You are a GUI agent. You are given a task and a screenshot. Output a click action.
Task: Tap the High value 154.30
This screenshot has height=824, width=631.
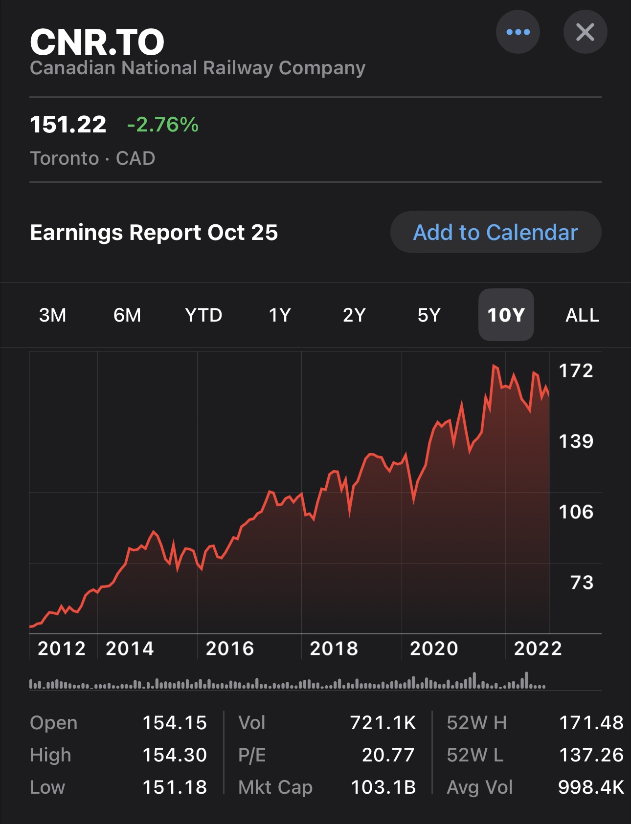(x=175, y=755)
